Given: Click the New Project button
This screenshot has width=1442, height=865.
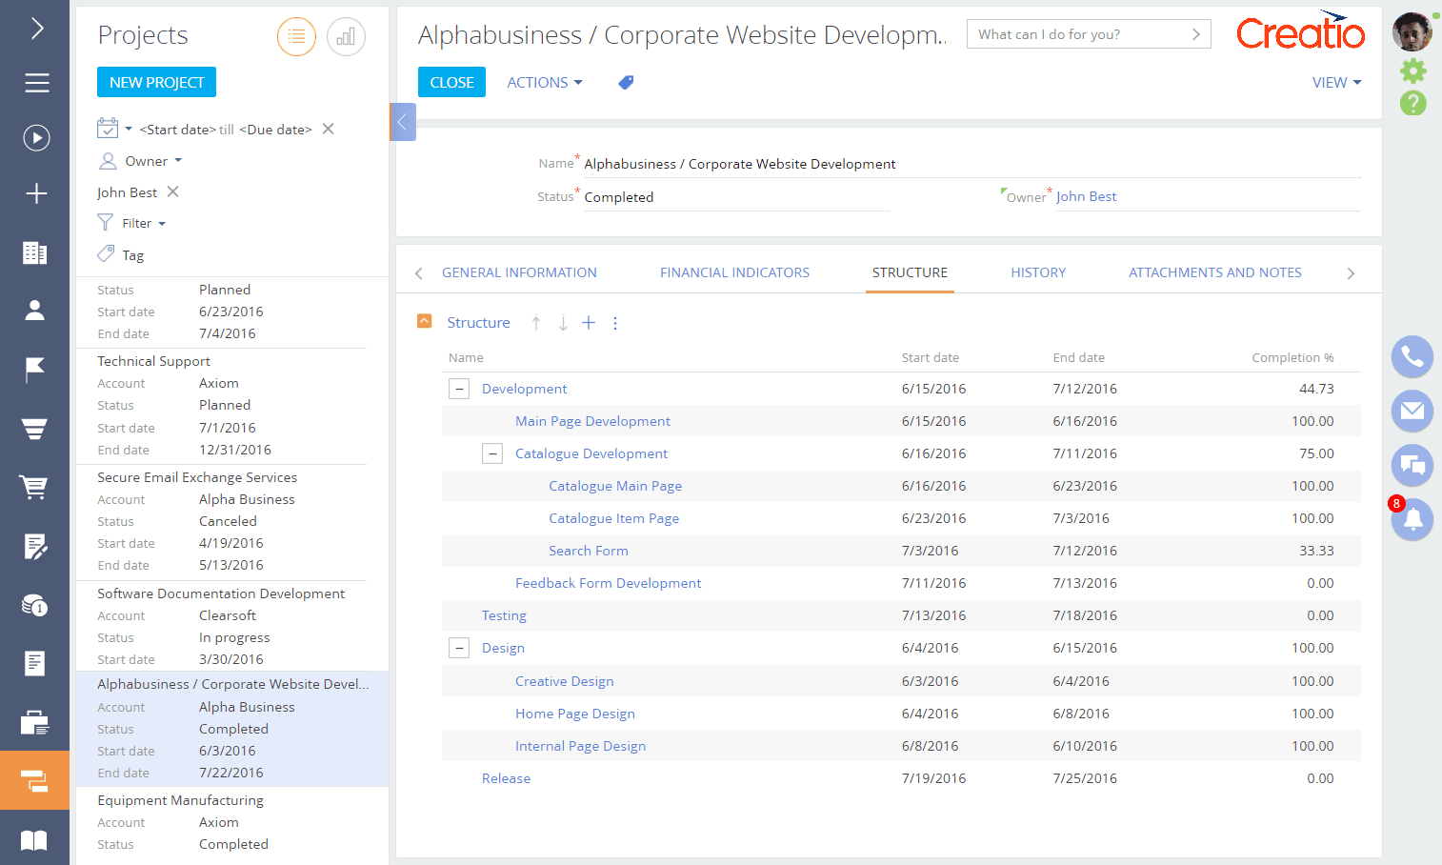Looking at the screenshot, I should tap(156, 82).
